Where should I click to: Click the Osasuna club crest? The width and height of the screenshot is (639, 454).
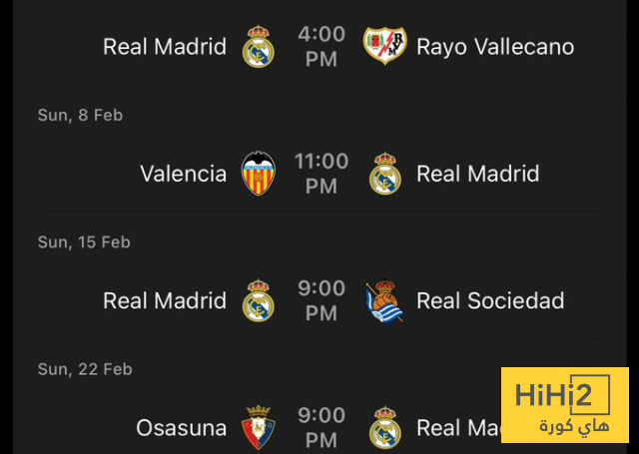pos(259,428)
